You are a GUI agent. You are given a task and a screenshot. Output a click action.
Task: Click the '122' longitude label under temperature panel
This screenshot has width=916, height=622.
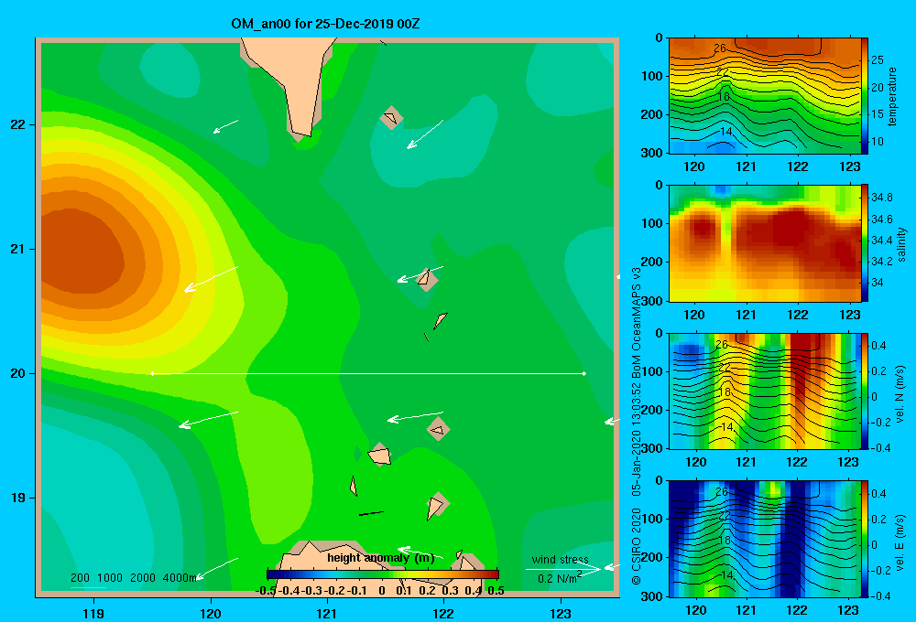[x=798, y=166]
